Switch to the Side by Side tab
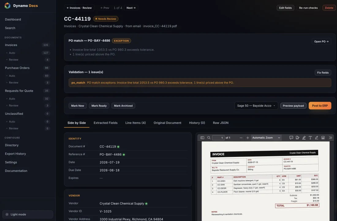The height and width of the screenshot is (221, 337). click(x=77, y=123)
